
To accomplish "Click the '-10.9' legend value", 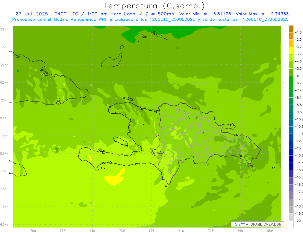I will point(299,126).
